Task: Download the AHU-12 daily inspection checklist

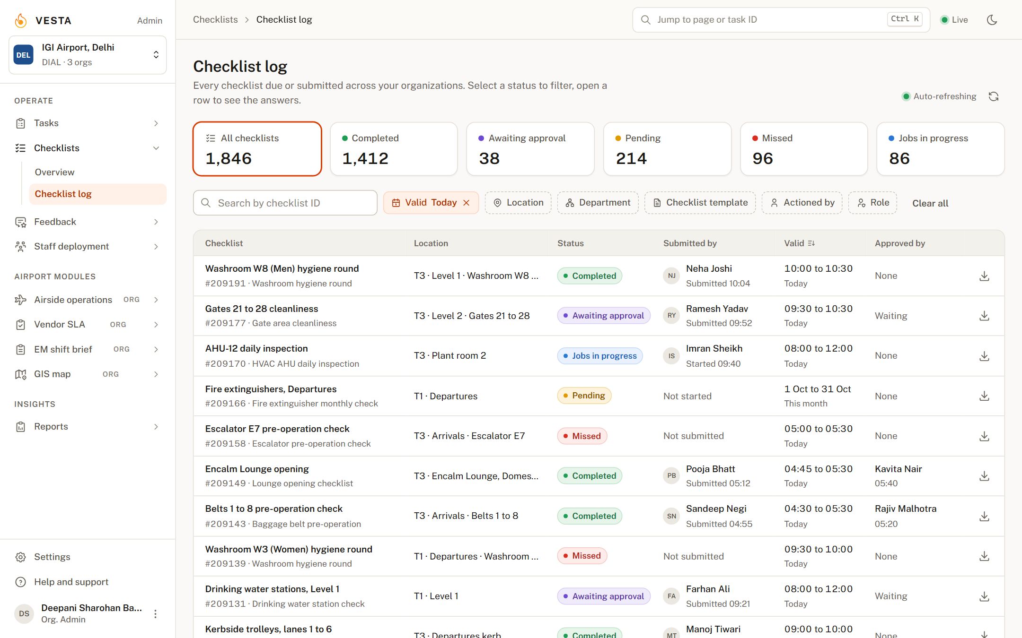Action: point(984,356)
